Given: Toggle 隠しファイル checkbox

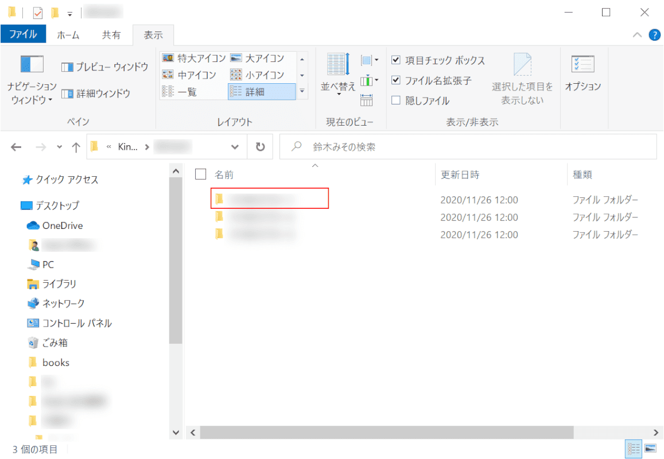Looking at the screenshot, I should click(395, 100).
